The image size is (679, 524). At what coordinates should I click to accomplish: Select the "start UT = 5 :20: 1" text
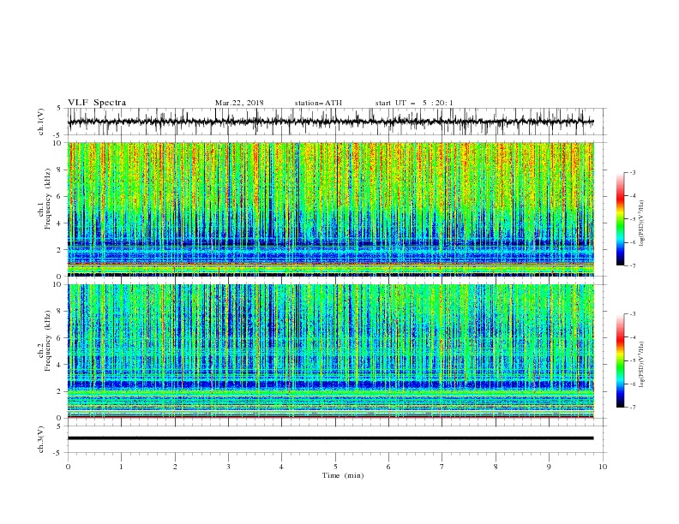pos(414,103)
